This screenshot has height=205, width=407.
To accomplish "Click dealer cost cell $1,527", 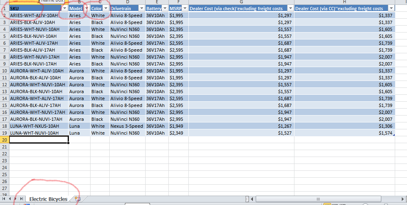I will (241, 133).
